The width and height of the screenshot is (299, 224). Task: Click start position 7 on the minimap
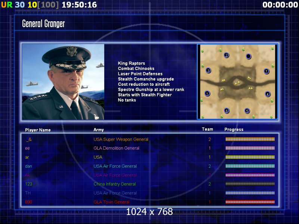[x=266, y=71]
